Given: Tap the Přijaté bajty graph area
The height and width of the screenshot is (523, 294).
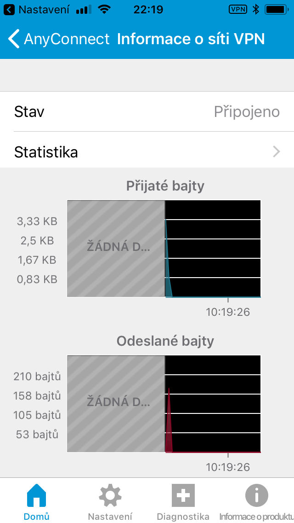Looking at the screenshot, I should pyautogui.click(x=164, y=249).
